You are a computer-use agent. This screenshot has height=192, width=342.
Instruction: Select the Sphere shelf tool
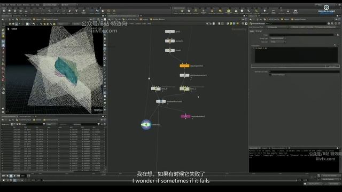(10, 11)
